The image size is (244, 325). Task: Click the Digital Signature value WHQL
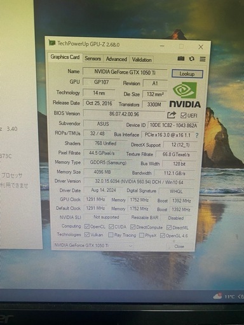[x=176, y=191]
